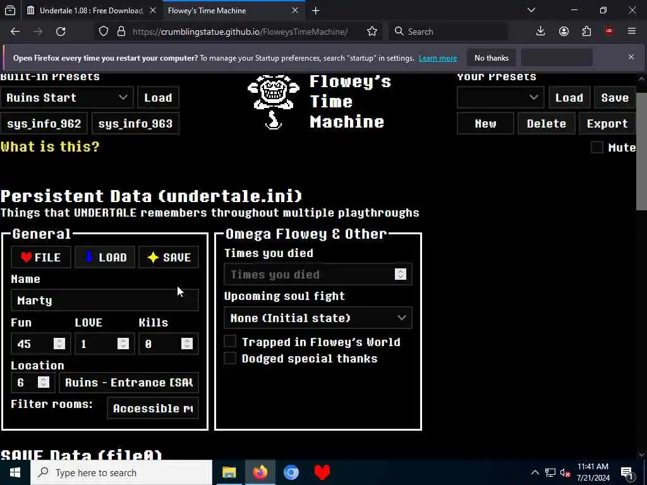Click No thanks in the notification
Screen dimensions: 647x485
492,57
